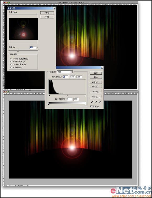
Task: Click the gamma 1.00 input field
Action: [73, 77]
